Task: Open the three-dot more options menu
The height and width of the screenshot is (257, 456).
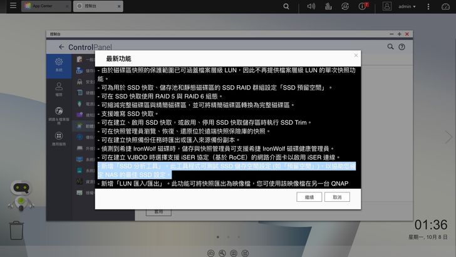Action: [428, 6]
